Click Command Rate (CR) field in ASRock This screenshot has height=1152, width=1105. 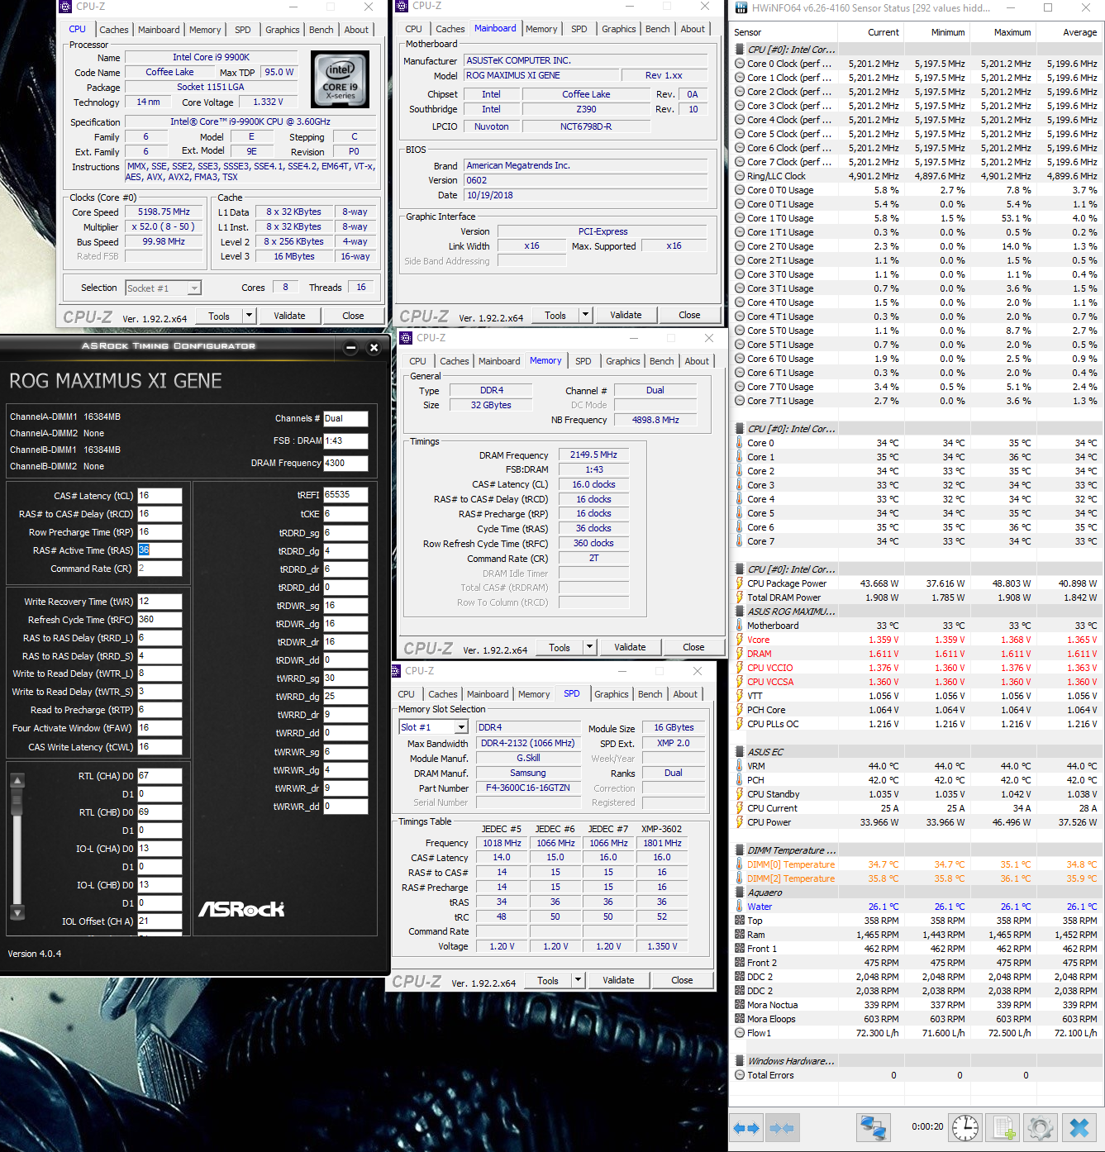coord(160,569)
